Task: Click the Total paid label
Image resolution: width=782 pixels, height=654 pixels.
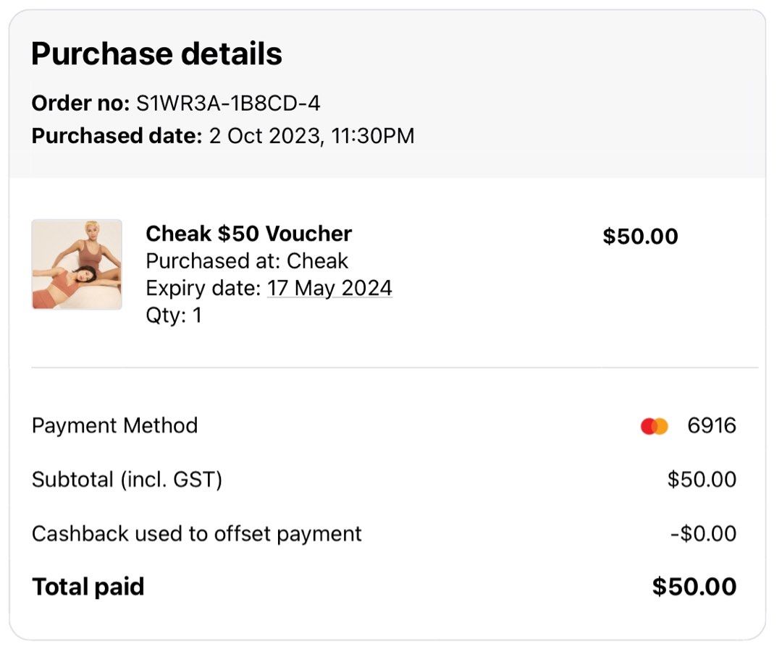Action: click(87, 587)
